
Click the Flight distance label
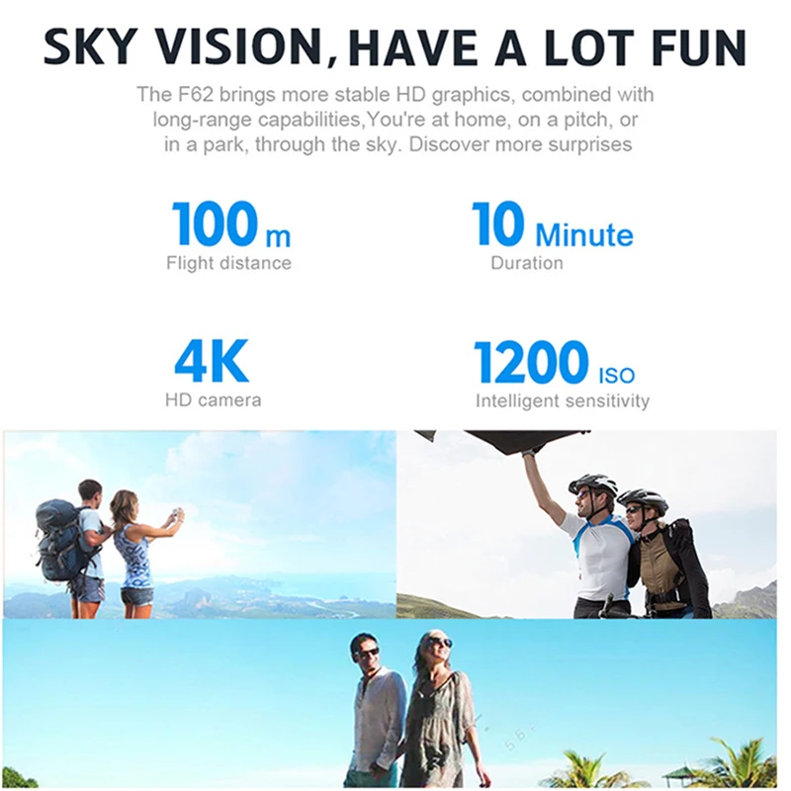click(229, 263)
